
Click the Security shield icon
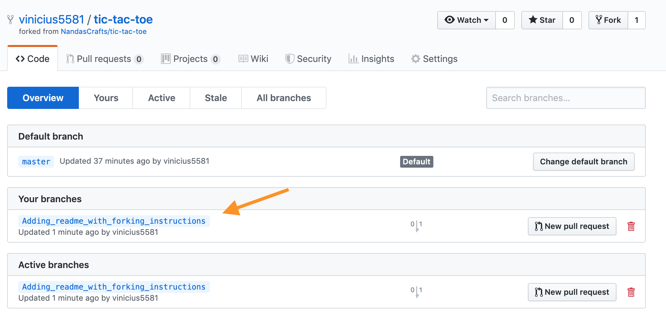pos(289,59)
